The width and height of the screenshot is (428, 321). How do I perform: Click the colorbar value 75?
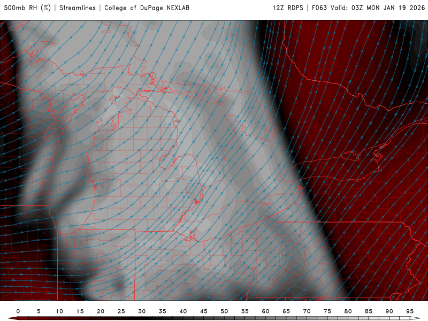pyautogui.click(x=327, y=311)
